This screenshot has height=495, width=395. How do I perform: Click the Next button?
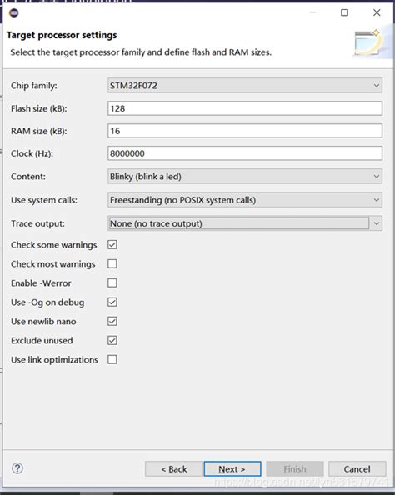[x=232, y=469]
